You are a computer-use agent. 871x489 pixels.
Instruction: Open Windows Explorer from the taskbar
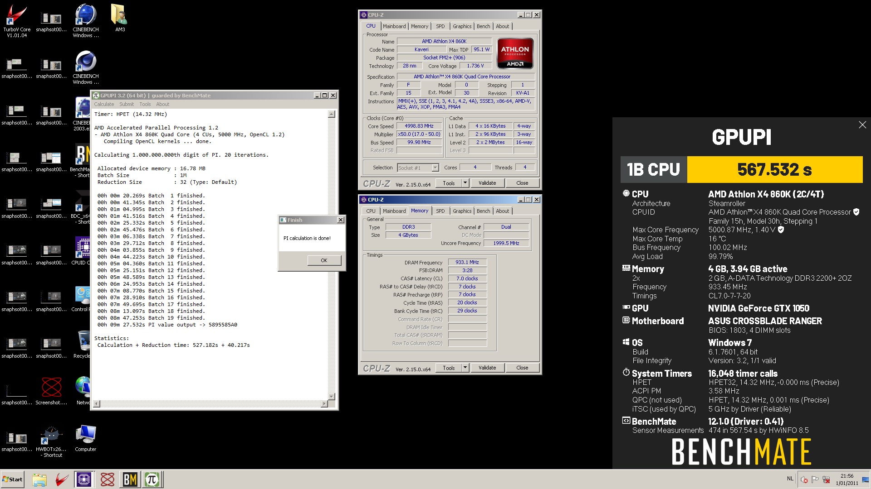(x=39, y=479)
